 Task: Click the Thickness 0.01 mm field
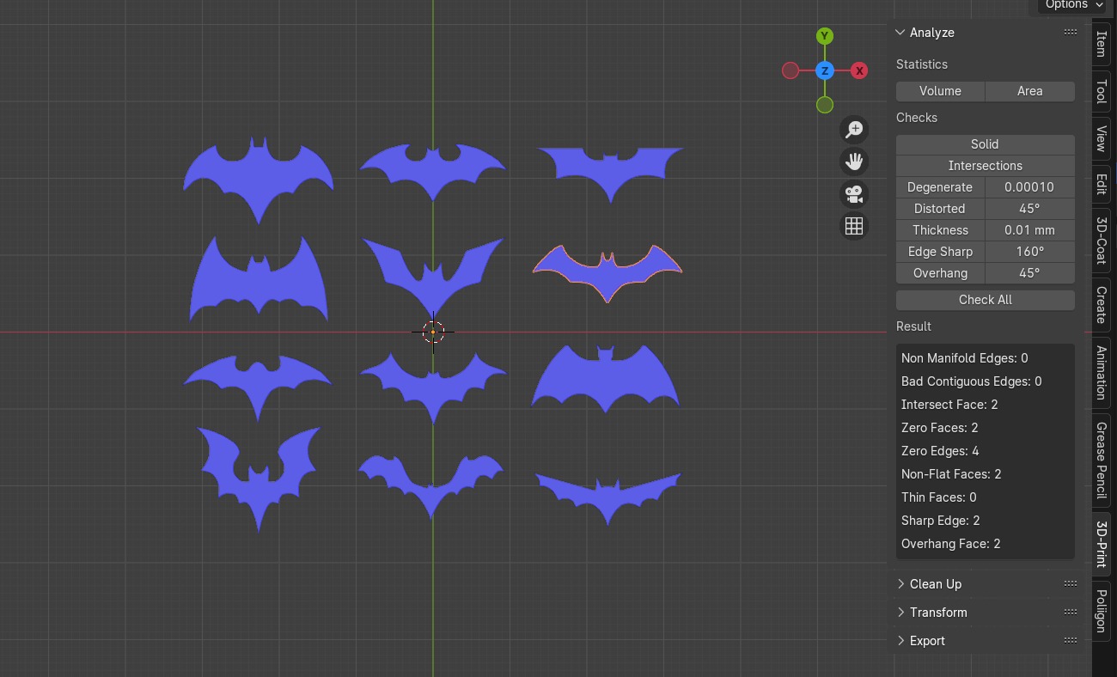(x=1030, y=230)
